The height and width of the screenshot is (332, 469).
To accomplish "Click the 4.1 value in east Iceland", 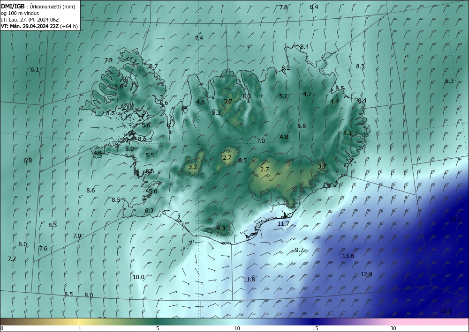I will (348, 133).
